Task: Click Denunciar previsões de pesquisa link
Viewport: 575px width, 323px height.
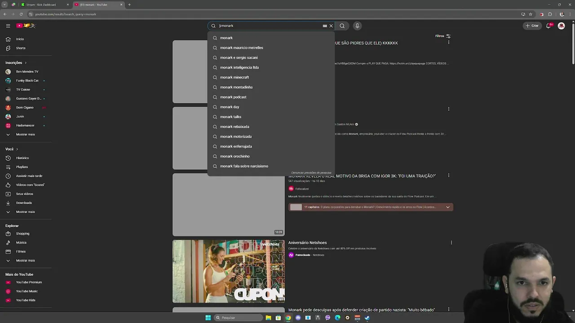Action: (311, 173)
